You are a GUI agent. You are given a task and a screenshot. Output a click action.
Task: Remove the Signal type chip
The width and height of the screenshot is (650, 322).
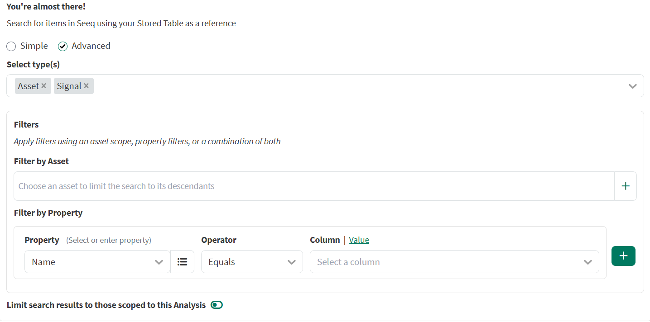86,86
